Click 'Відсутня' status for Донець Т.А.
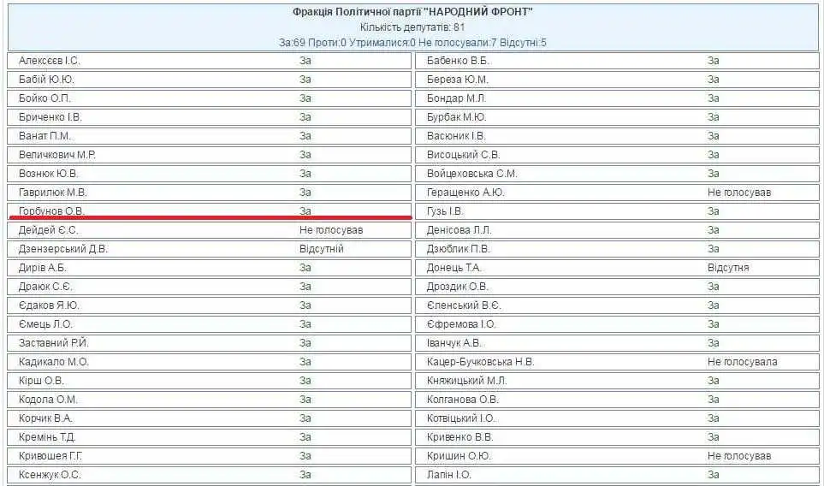Image resolution: width=824 pixels, height=486 pixels. click(728, 268)
